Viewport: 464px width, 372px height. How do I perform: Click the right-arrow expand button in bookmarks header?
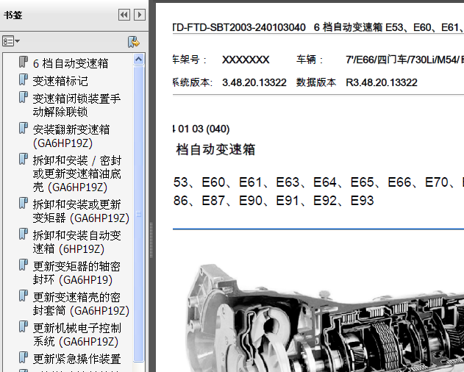[140, 15]
